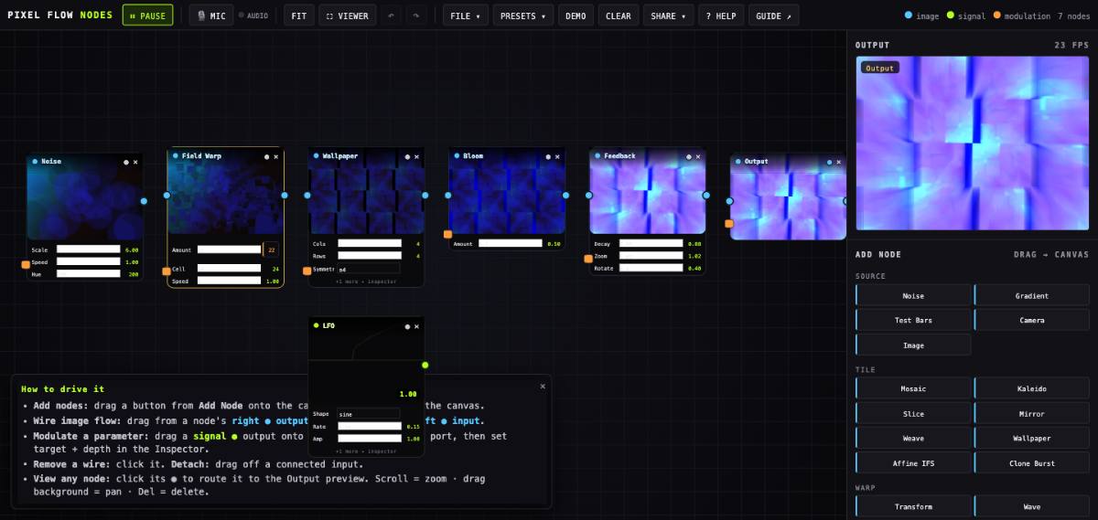The width and height of the screenshot is (1098, 520).
Task: Open the LFO Shape sine select
Action: click(x=369, y=414)
